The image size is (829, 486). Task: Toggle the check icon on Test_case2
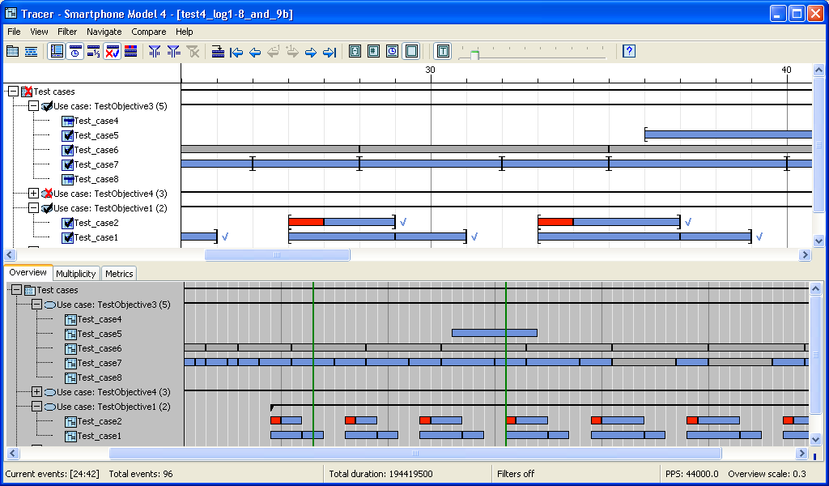(x=68, y=223)
